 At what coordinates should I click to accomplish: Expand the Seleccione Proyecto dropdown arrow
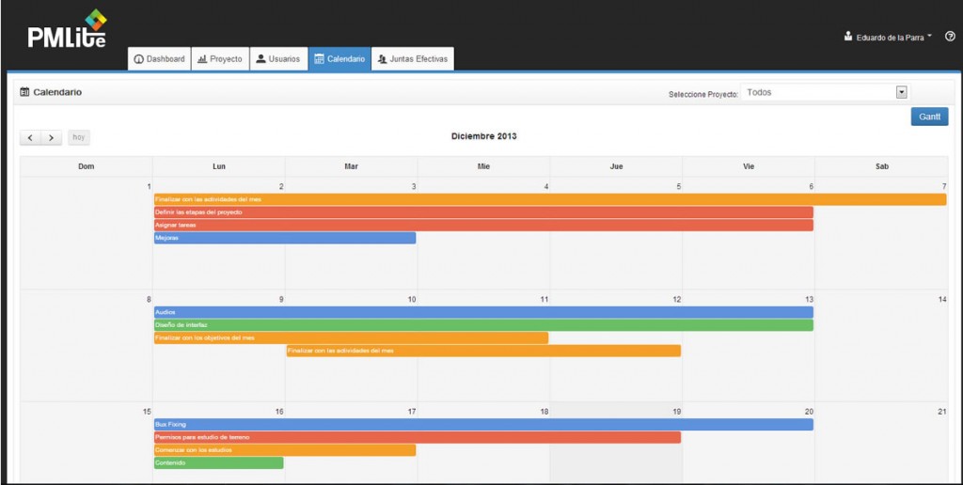(902, 93)
